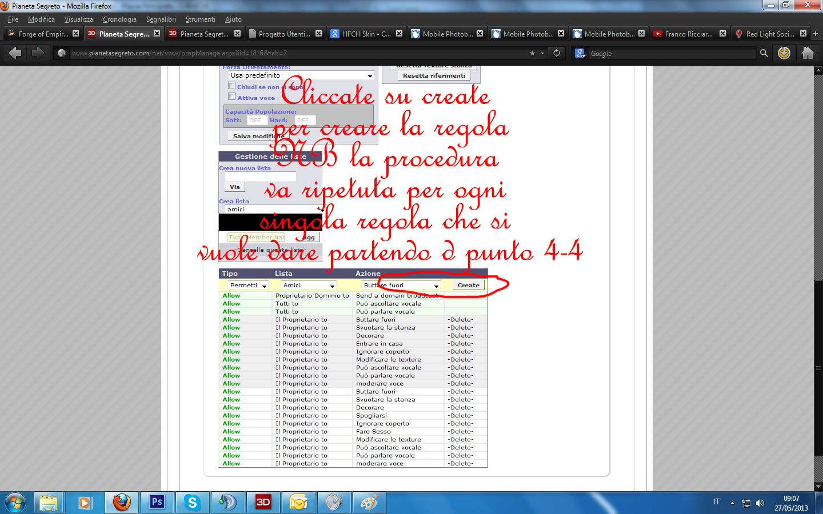Click the downloads clock icon in toolbar
Screen dimensions: 823x514
[784, 53]
